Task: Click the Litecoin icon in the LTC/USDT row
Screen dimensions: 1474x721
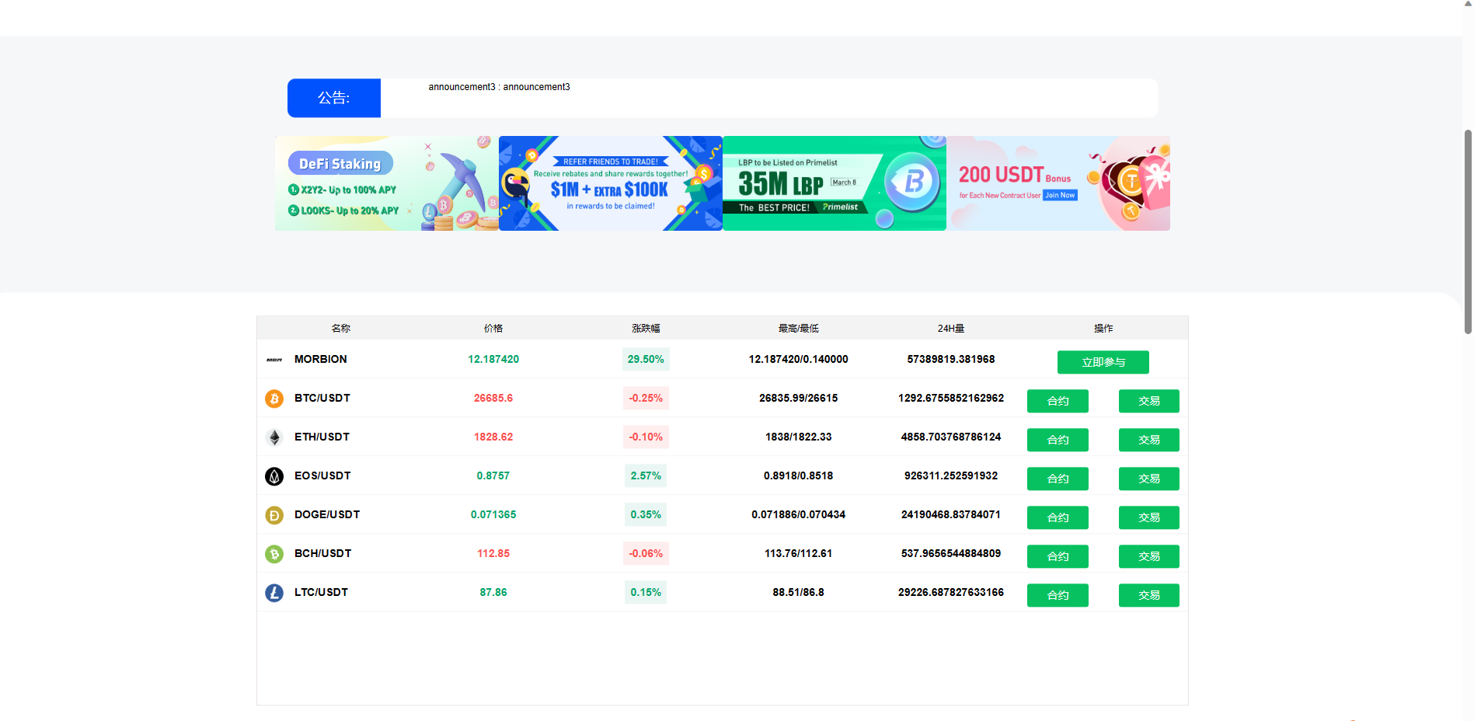Action: click(x=274, y=593)
